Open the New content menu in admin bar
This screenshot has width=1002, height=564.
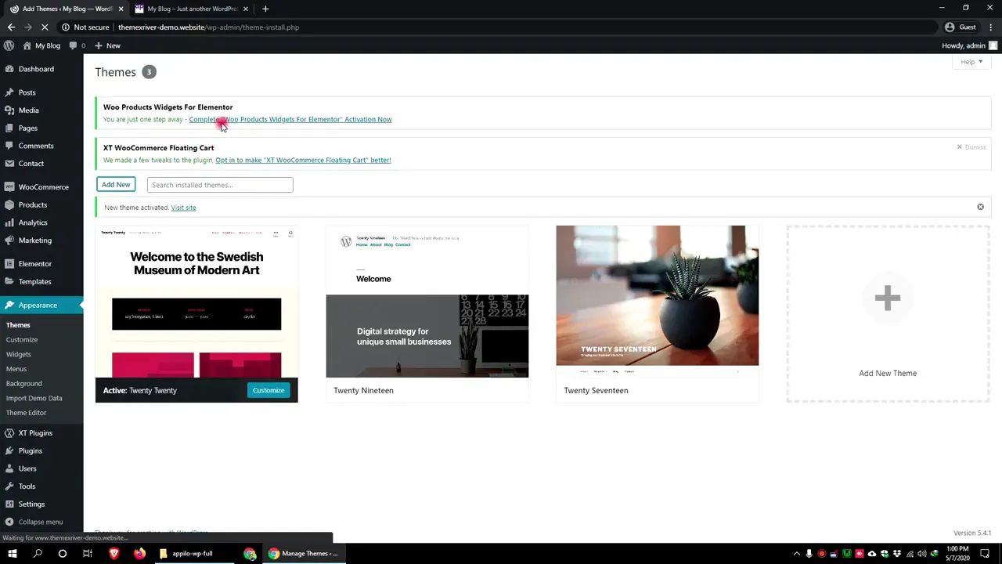click(x=107, y=45)
